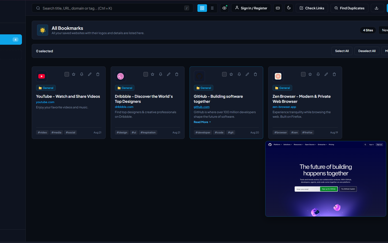The width and height of the screenshot is (388, 243).
Task: Open Enterprise dropdown in GitHub preview
Action: click(323, 145)
